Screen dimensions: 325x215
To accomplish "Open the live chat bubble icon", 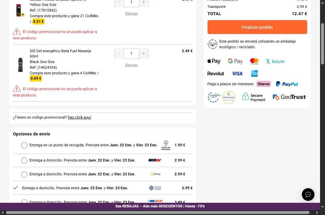I will [x=308, y=195].
